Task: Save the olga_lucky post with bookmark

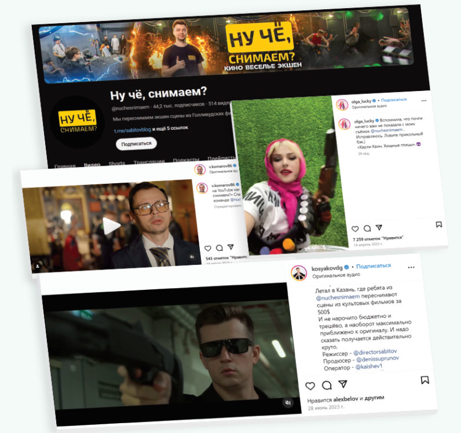Action: point(438,224)
